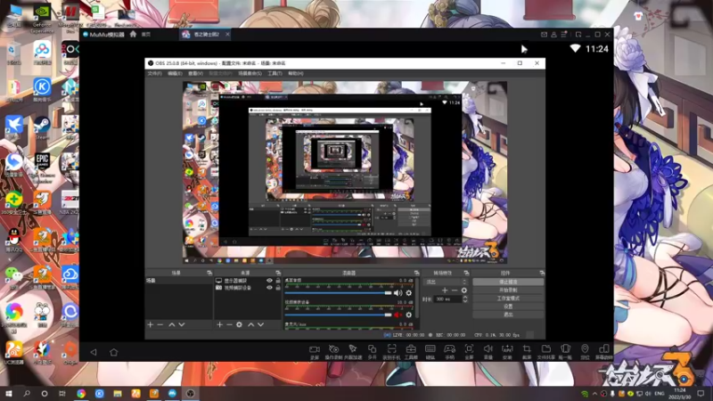Viewport: 713px width, 401px height.
Task: Open MuMu keyboard mapping icon
Action: 430,349
